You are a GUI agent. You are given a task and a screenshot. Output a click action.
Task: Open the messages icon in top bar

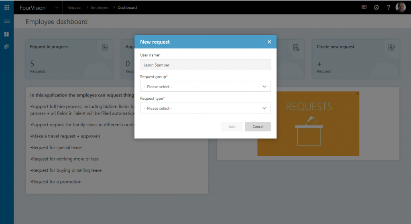[x=364, y=7]
